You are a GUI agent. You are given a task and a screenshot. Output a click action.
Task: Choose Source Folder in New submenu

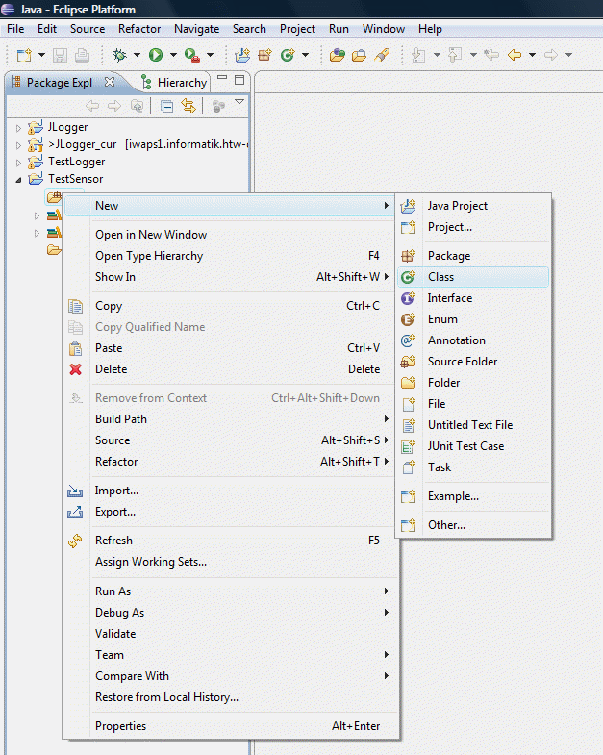473,362
